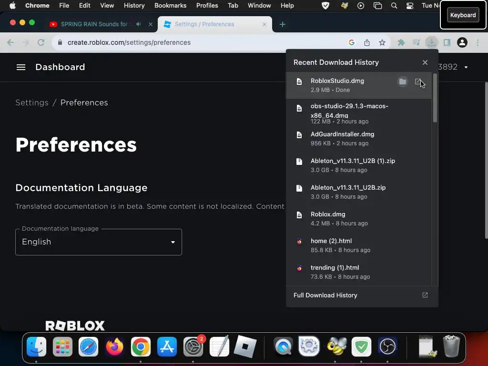Click the Settings breadcrumb link

tap(32, 103)
